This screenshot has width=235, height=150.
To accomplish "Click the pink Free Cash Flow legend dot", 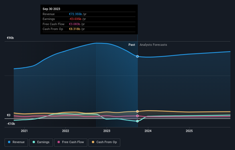I will coord(59,142).
